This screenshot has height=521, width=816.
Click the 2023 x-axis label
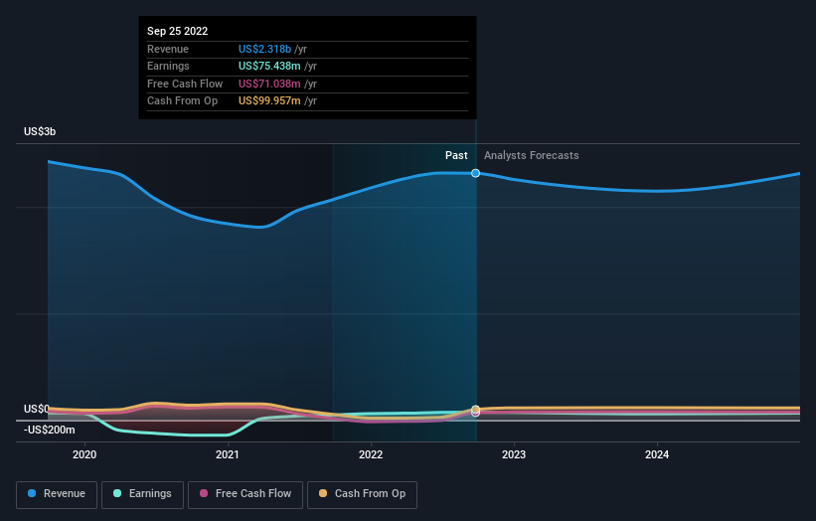[514, 455]
